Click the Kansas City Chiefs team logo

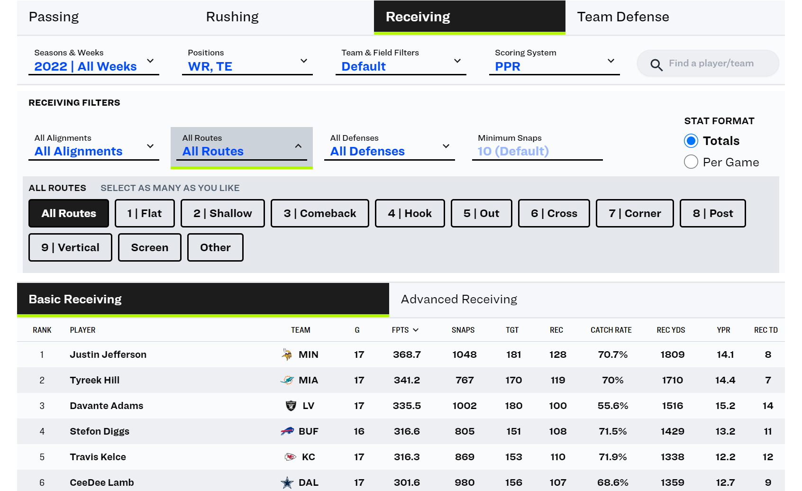pyautogui.click(x=290, y=457)
